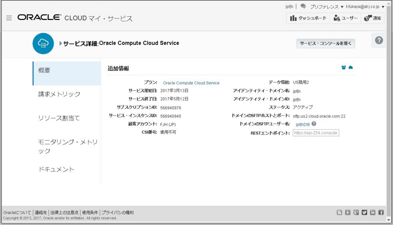This screenshot has width=393, height=225.
Task: Open the 連絡先 footer link
Action: click(41, 212)
